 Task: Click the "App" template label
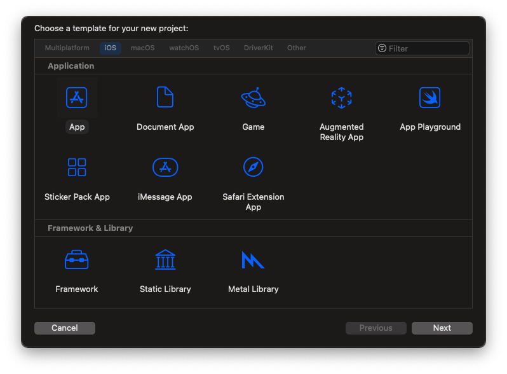tap(77, 127)
